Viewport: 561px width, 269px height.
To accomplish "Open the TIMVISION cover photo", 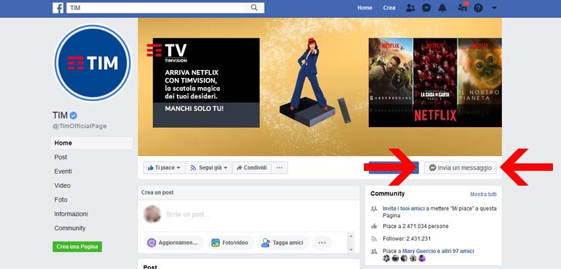I will (x=320, y=87).
